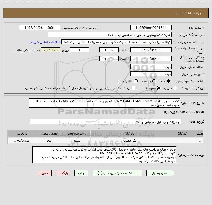Click the شماره نیاز number field
The image size is (212, 205).
pos(151,28)
